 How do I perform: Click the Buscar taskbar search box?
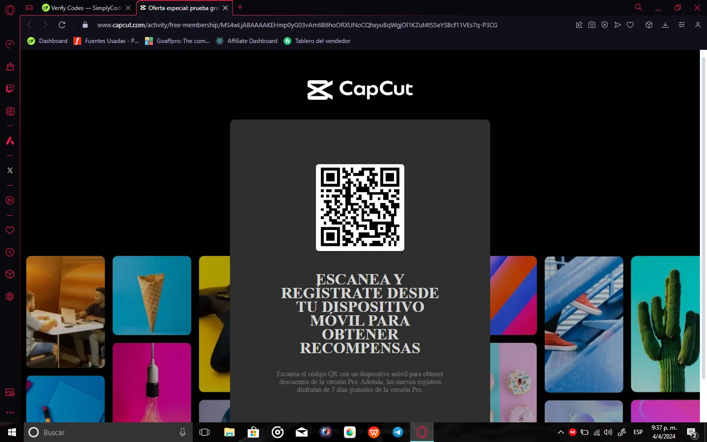[108, 432]
